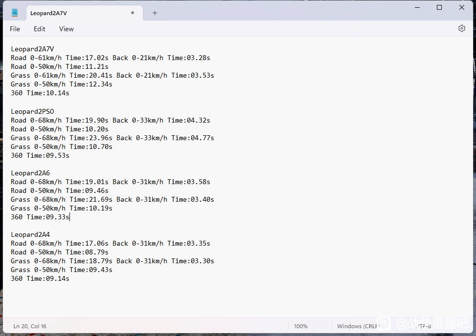Click the line 'Grass 0-50km/h Time:09.43s'
Screen dimensions: 476x336
(62, 270)
